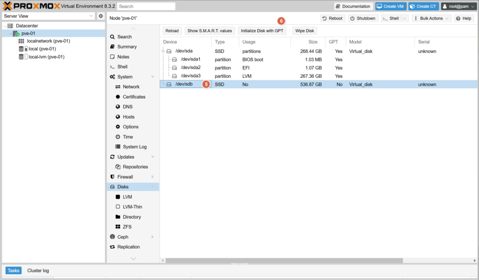The width and height of the screenshot is (479, 280).
Task: Open the Repositories page
Action: [135, 167]
